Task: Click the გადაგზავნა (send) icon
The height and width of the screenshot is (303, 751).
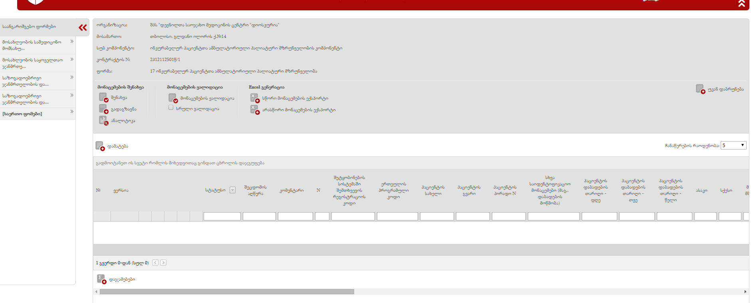Action: [103, 109]
